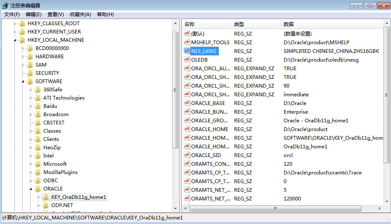Sort values by the 类型 column header
The image size is (391, 224).
coord(256,24)
